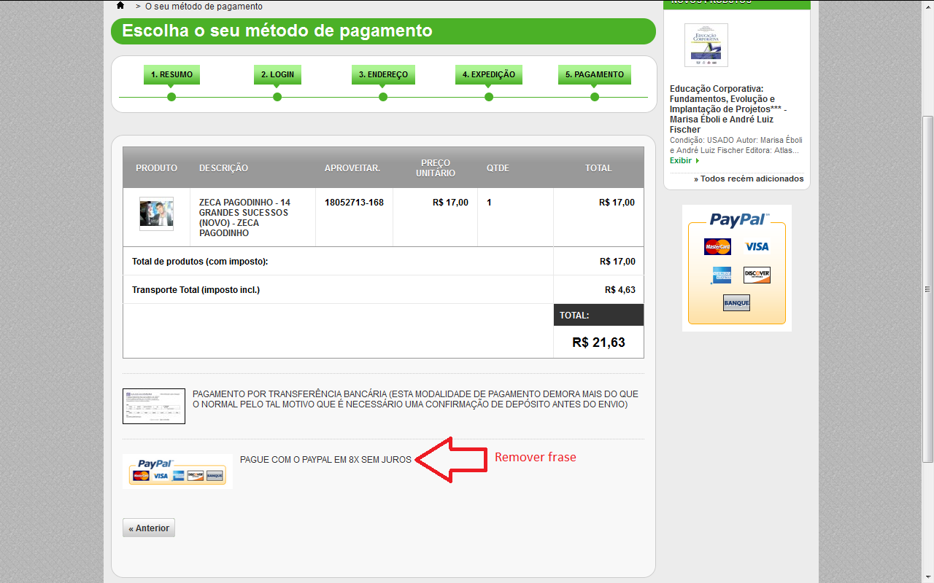Click MasterCard icon in sidebar PayPal banner
This screenshot has height=583, width=934.
(x=717, y=246)
